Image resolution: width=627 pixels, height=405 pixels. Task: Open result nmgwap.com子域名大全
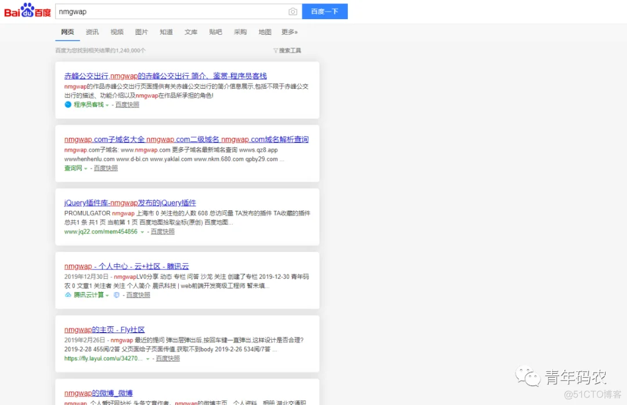coord(186,139)
